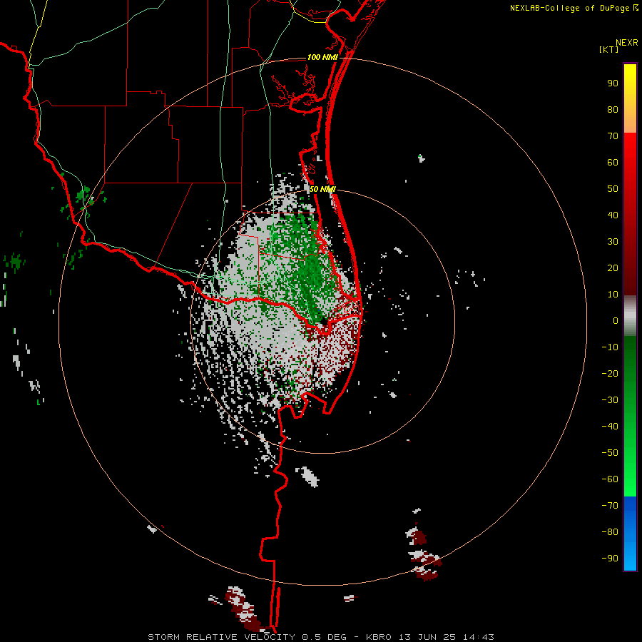The height and width of the screenshot is (642, 642).
Task: Click the 50 value on the velocity scale
Action: pyautogui.click(x=613, y=189)
